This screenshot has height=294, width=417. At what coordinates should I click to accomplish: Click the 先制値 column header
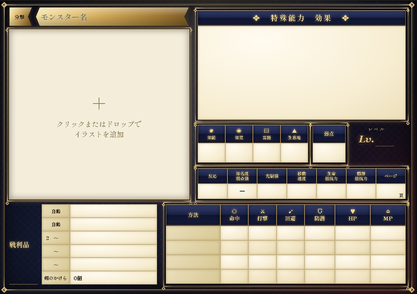pyautogui.click(x=272, y=176)
